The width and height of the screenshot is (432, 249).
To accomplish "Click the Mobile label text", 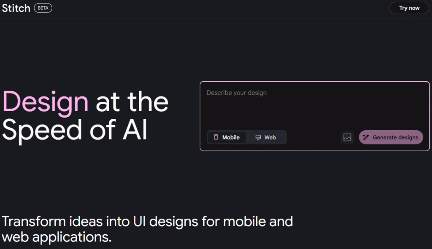I will click(231, 137).
